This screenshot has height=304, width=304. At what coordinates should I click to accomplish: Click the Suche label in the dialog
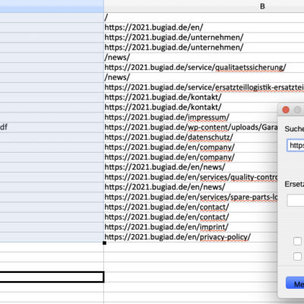point(294,128)
